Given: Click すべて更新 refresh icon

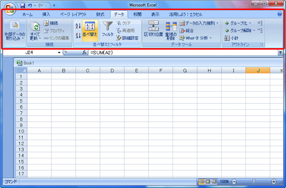Looking at the screenshot, I should tap(35, 26).
